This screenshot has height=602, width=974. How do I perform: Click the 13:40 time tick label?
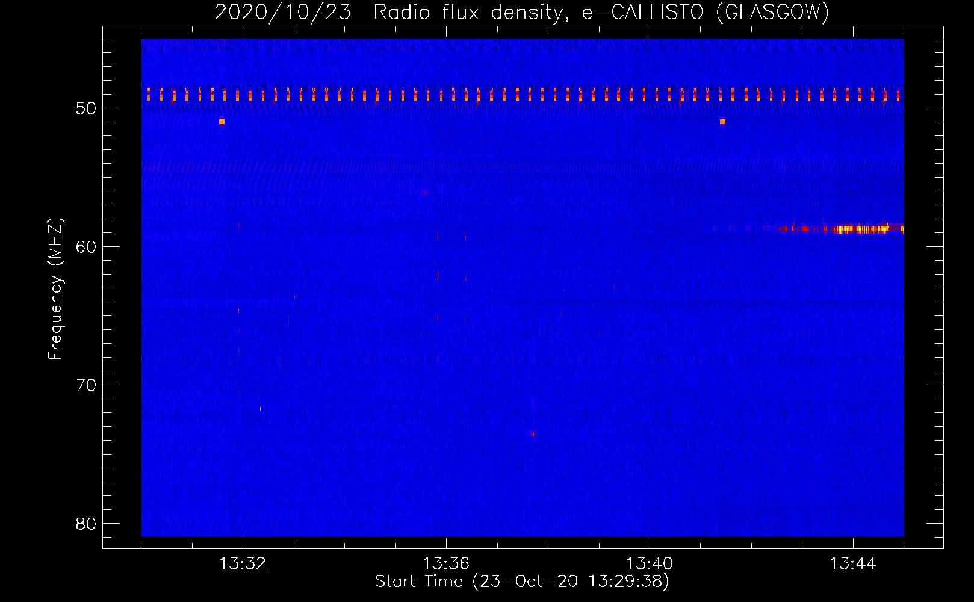point(650,564)
